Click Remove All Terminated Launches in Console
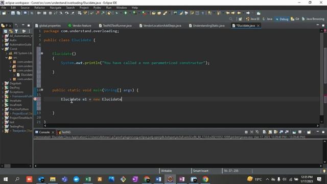Image resolution: width=327 pixels, height=184 pixels. 257,132
